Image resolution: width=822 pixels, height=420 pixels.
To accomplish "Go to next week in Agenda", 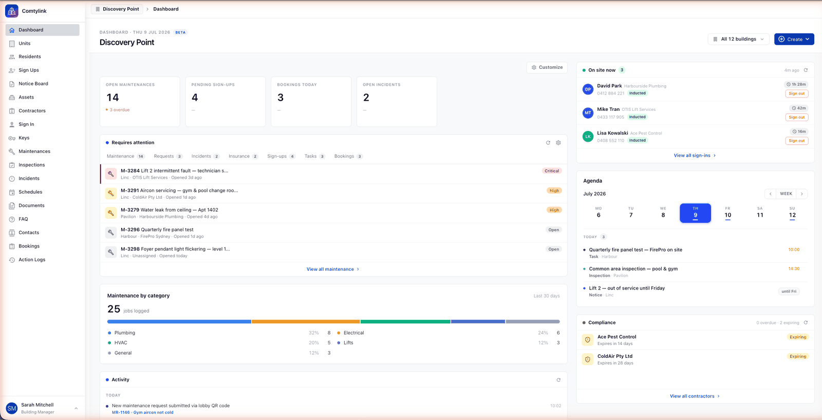I will 802,194.
